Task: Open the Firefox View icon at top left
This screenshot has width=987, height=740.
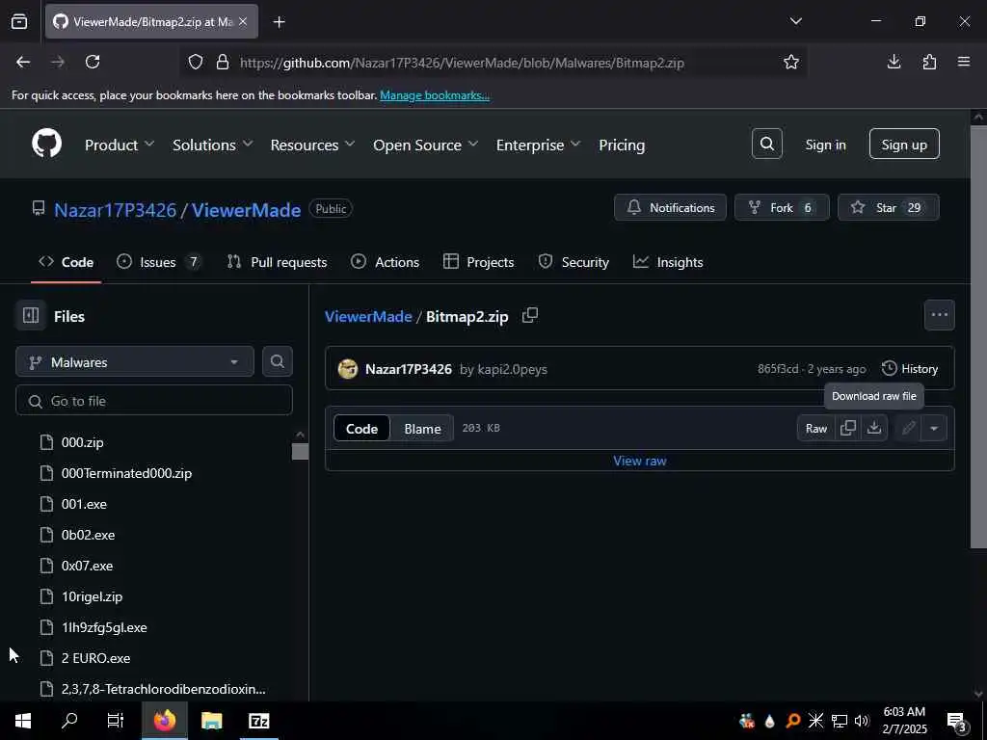Action: [19, 21]
